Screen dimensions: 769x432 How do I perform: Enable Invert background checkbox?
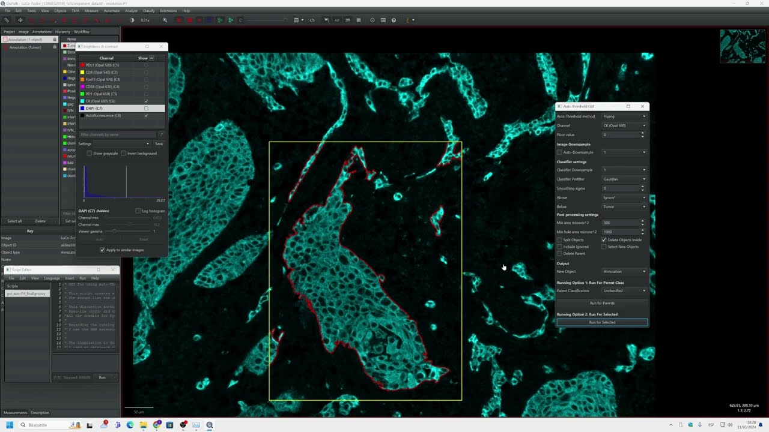pos(123,153)
